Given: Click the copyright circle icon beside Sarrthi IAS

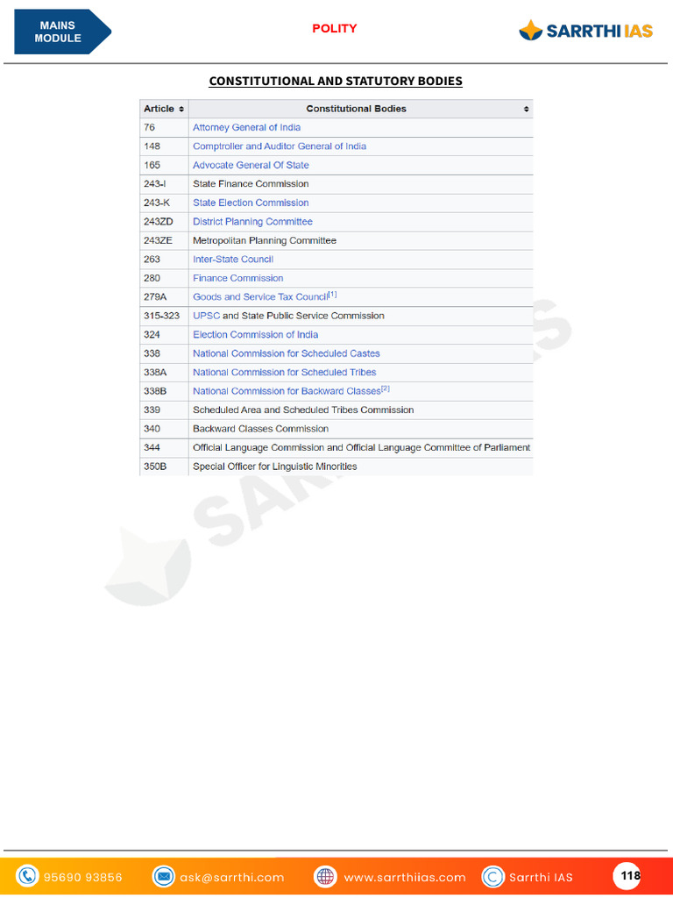Looking at the screenshot, I should (x=492, y=876).
